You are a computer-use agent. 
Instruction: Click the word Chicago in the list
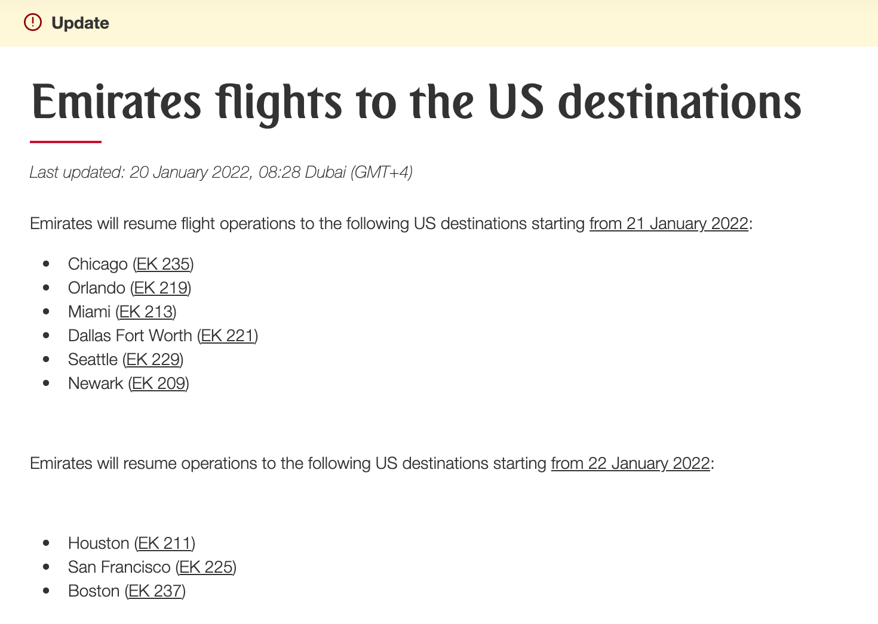(98, 264)
